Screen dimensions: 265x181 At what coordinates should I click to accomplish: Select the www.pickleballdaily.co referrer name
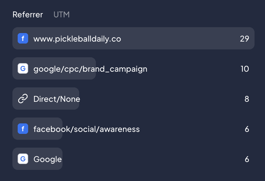[77, 39]
